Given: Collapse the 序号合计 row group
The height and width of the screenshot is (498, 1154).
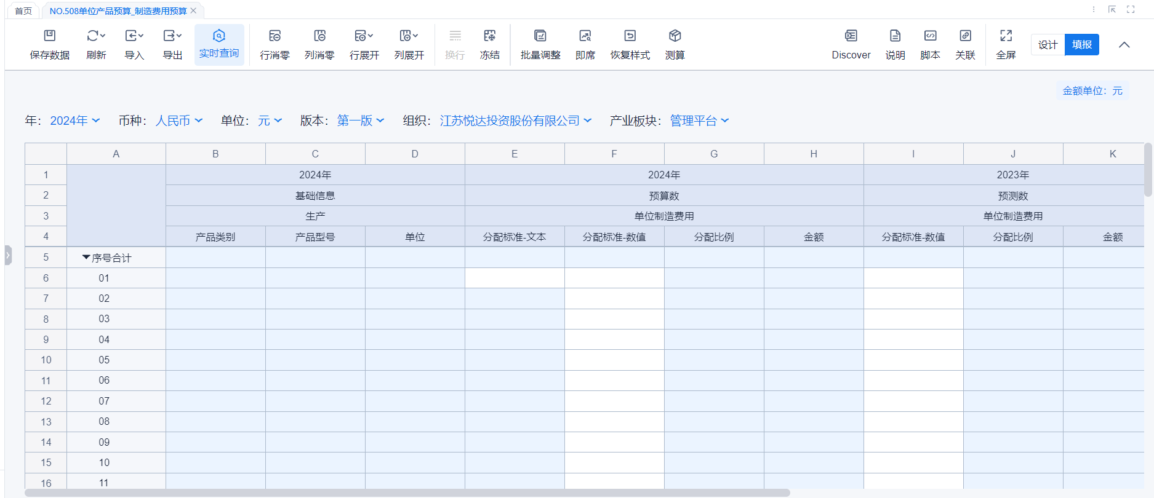Looking at the screenshot, I should [x=86, y=258].
